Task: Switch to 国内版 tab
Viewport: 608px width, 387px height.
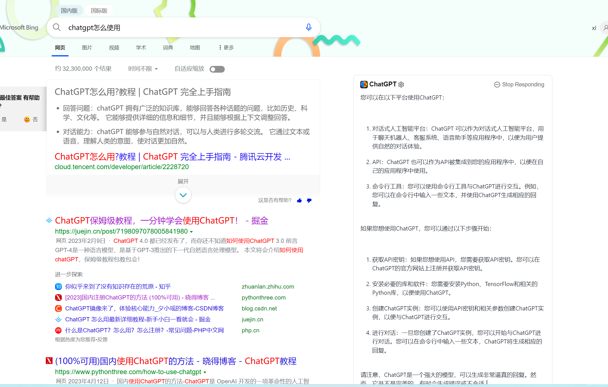Action: 69,11
